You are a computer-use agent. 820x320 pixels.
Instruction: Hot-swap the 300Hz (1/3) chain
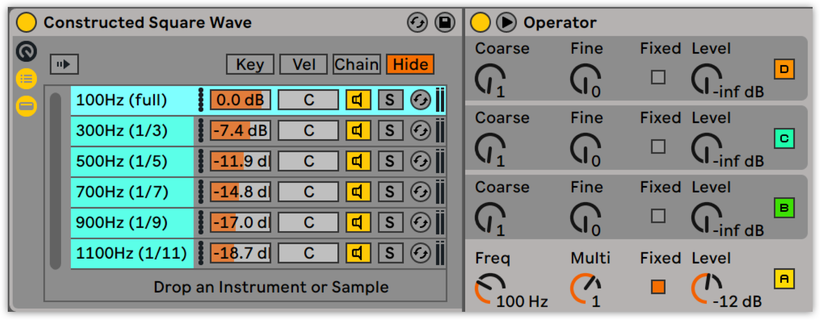[x=421, y=131]
